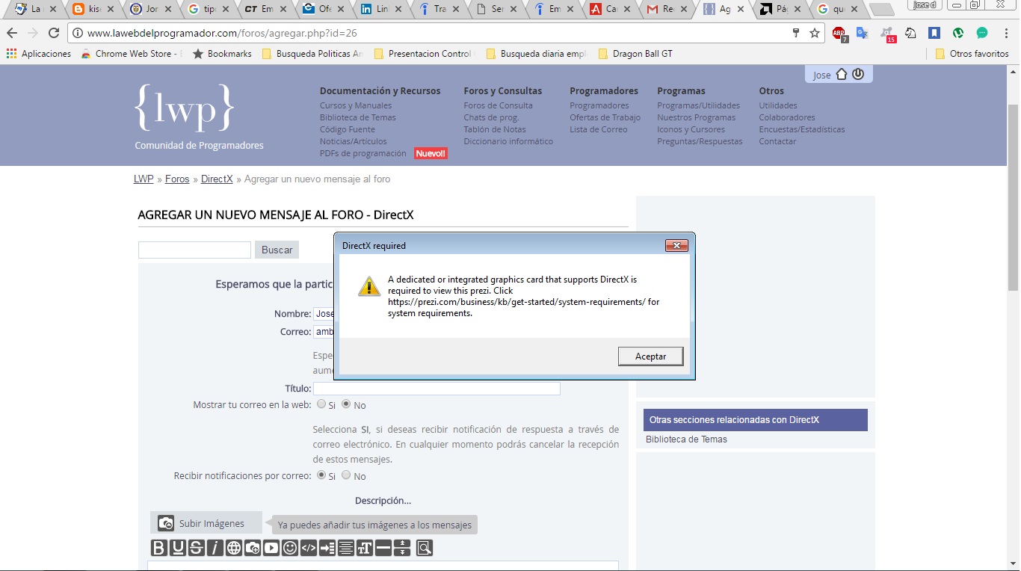This screenshot has width=1021, height=571.
Task: Open Foros de Consulta menu item
Action: [498, 105]
